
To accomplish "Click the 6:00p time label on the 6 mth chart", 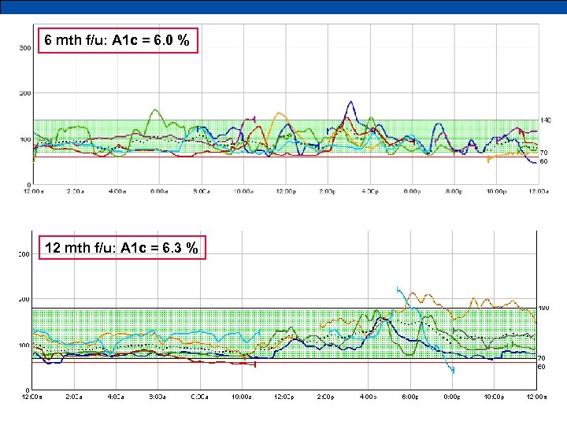I will coord(412,191).
